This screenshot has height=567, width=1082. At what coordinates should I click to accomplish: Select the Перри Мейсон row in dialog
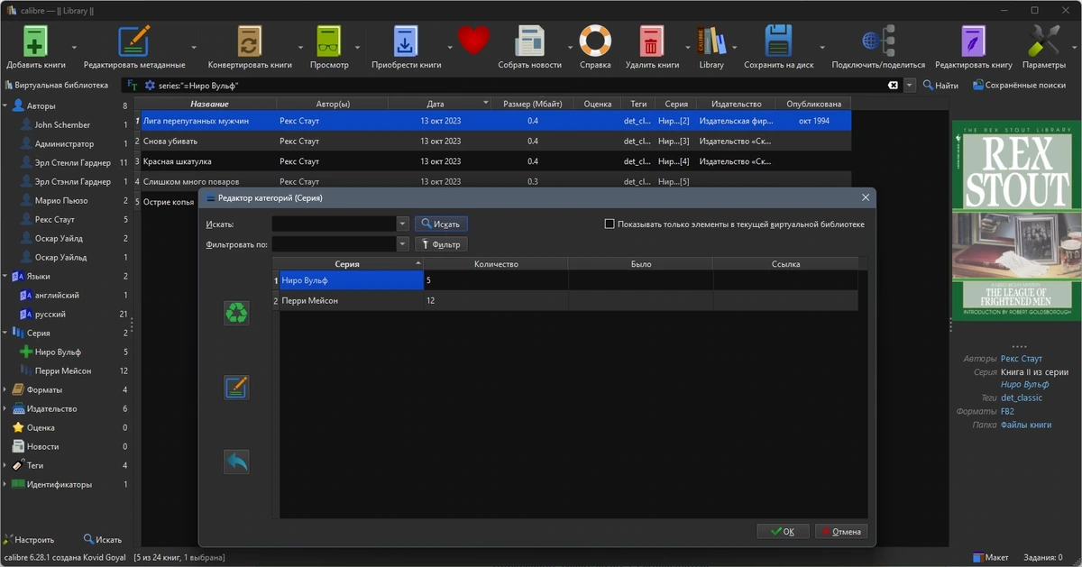click(x=569, y=300)
